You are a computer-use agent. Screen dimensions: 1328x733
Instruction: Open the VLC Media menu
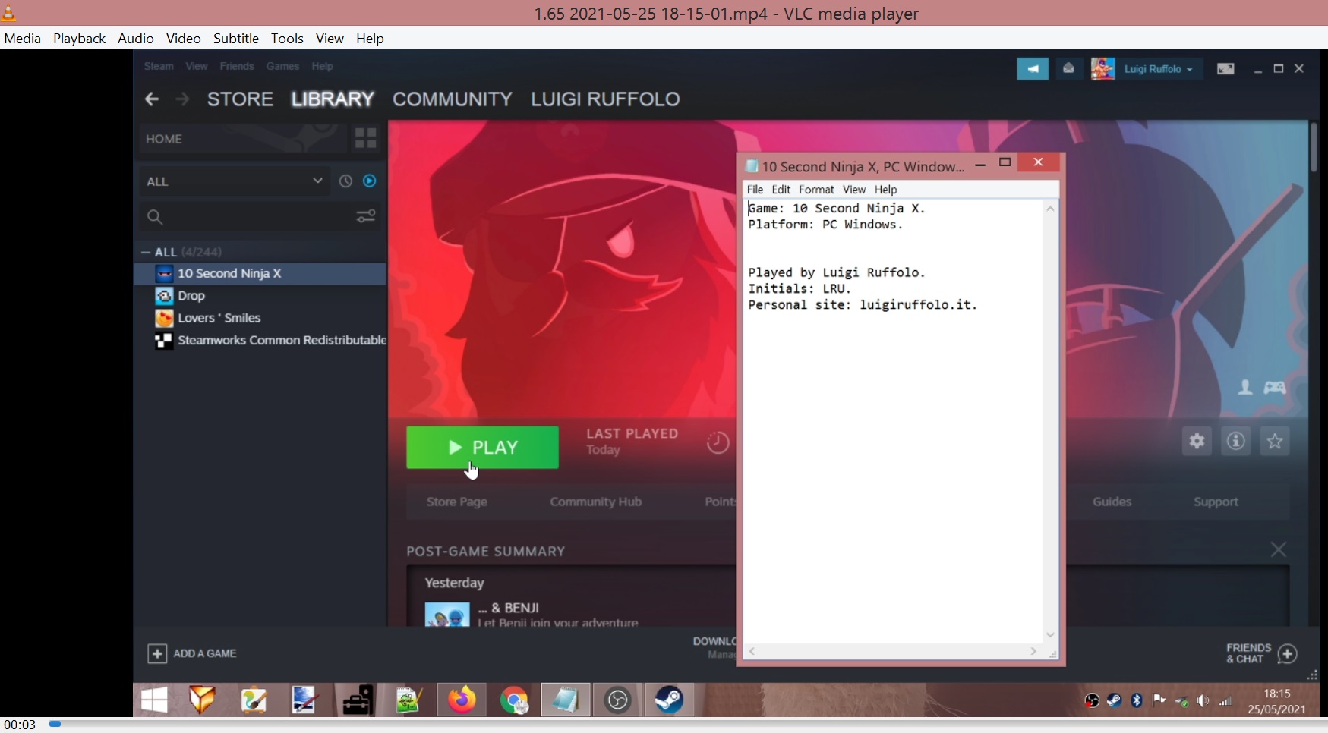[23, 38]
